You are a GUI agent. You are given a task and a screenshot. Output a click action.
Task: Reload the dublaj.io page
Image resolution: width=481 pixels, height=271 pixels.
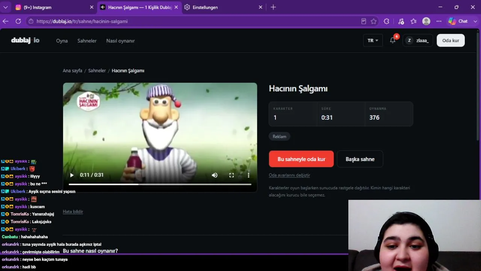[18, 21]
